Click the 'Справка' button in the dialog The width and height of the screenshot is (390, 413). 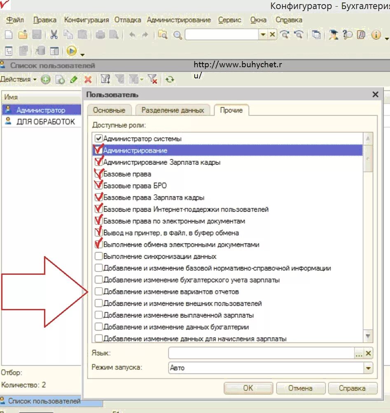[x=353, y=388]
